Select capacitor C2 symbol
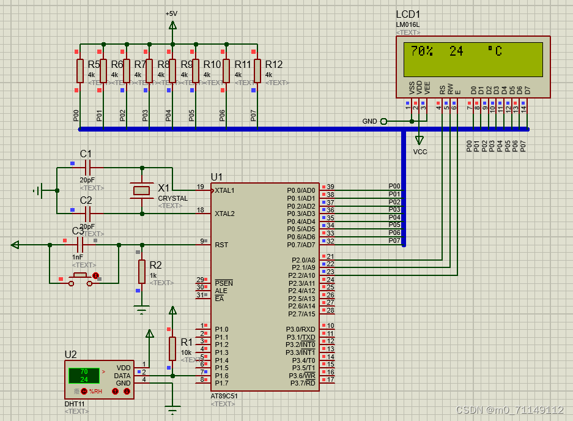The height and width of the screenshot is (421, 573). (87, 214)
